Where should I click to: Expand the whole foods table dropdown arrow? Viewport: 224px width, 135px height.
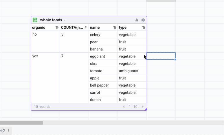[x=65, y=20]
